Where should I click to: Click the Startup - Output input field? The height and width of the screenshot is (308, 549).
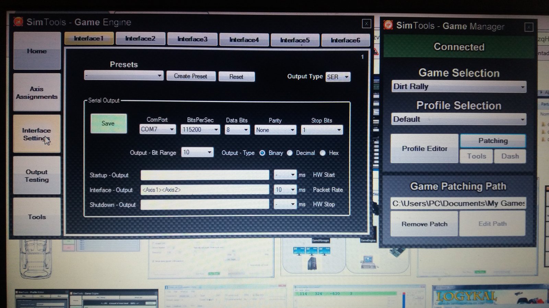(205, 175)
